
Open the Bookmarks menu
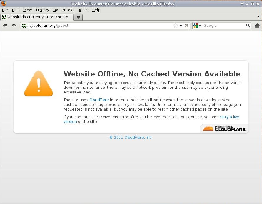point(64,10)
